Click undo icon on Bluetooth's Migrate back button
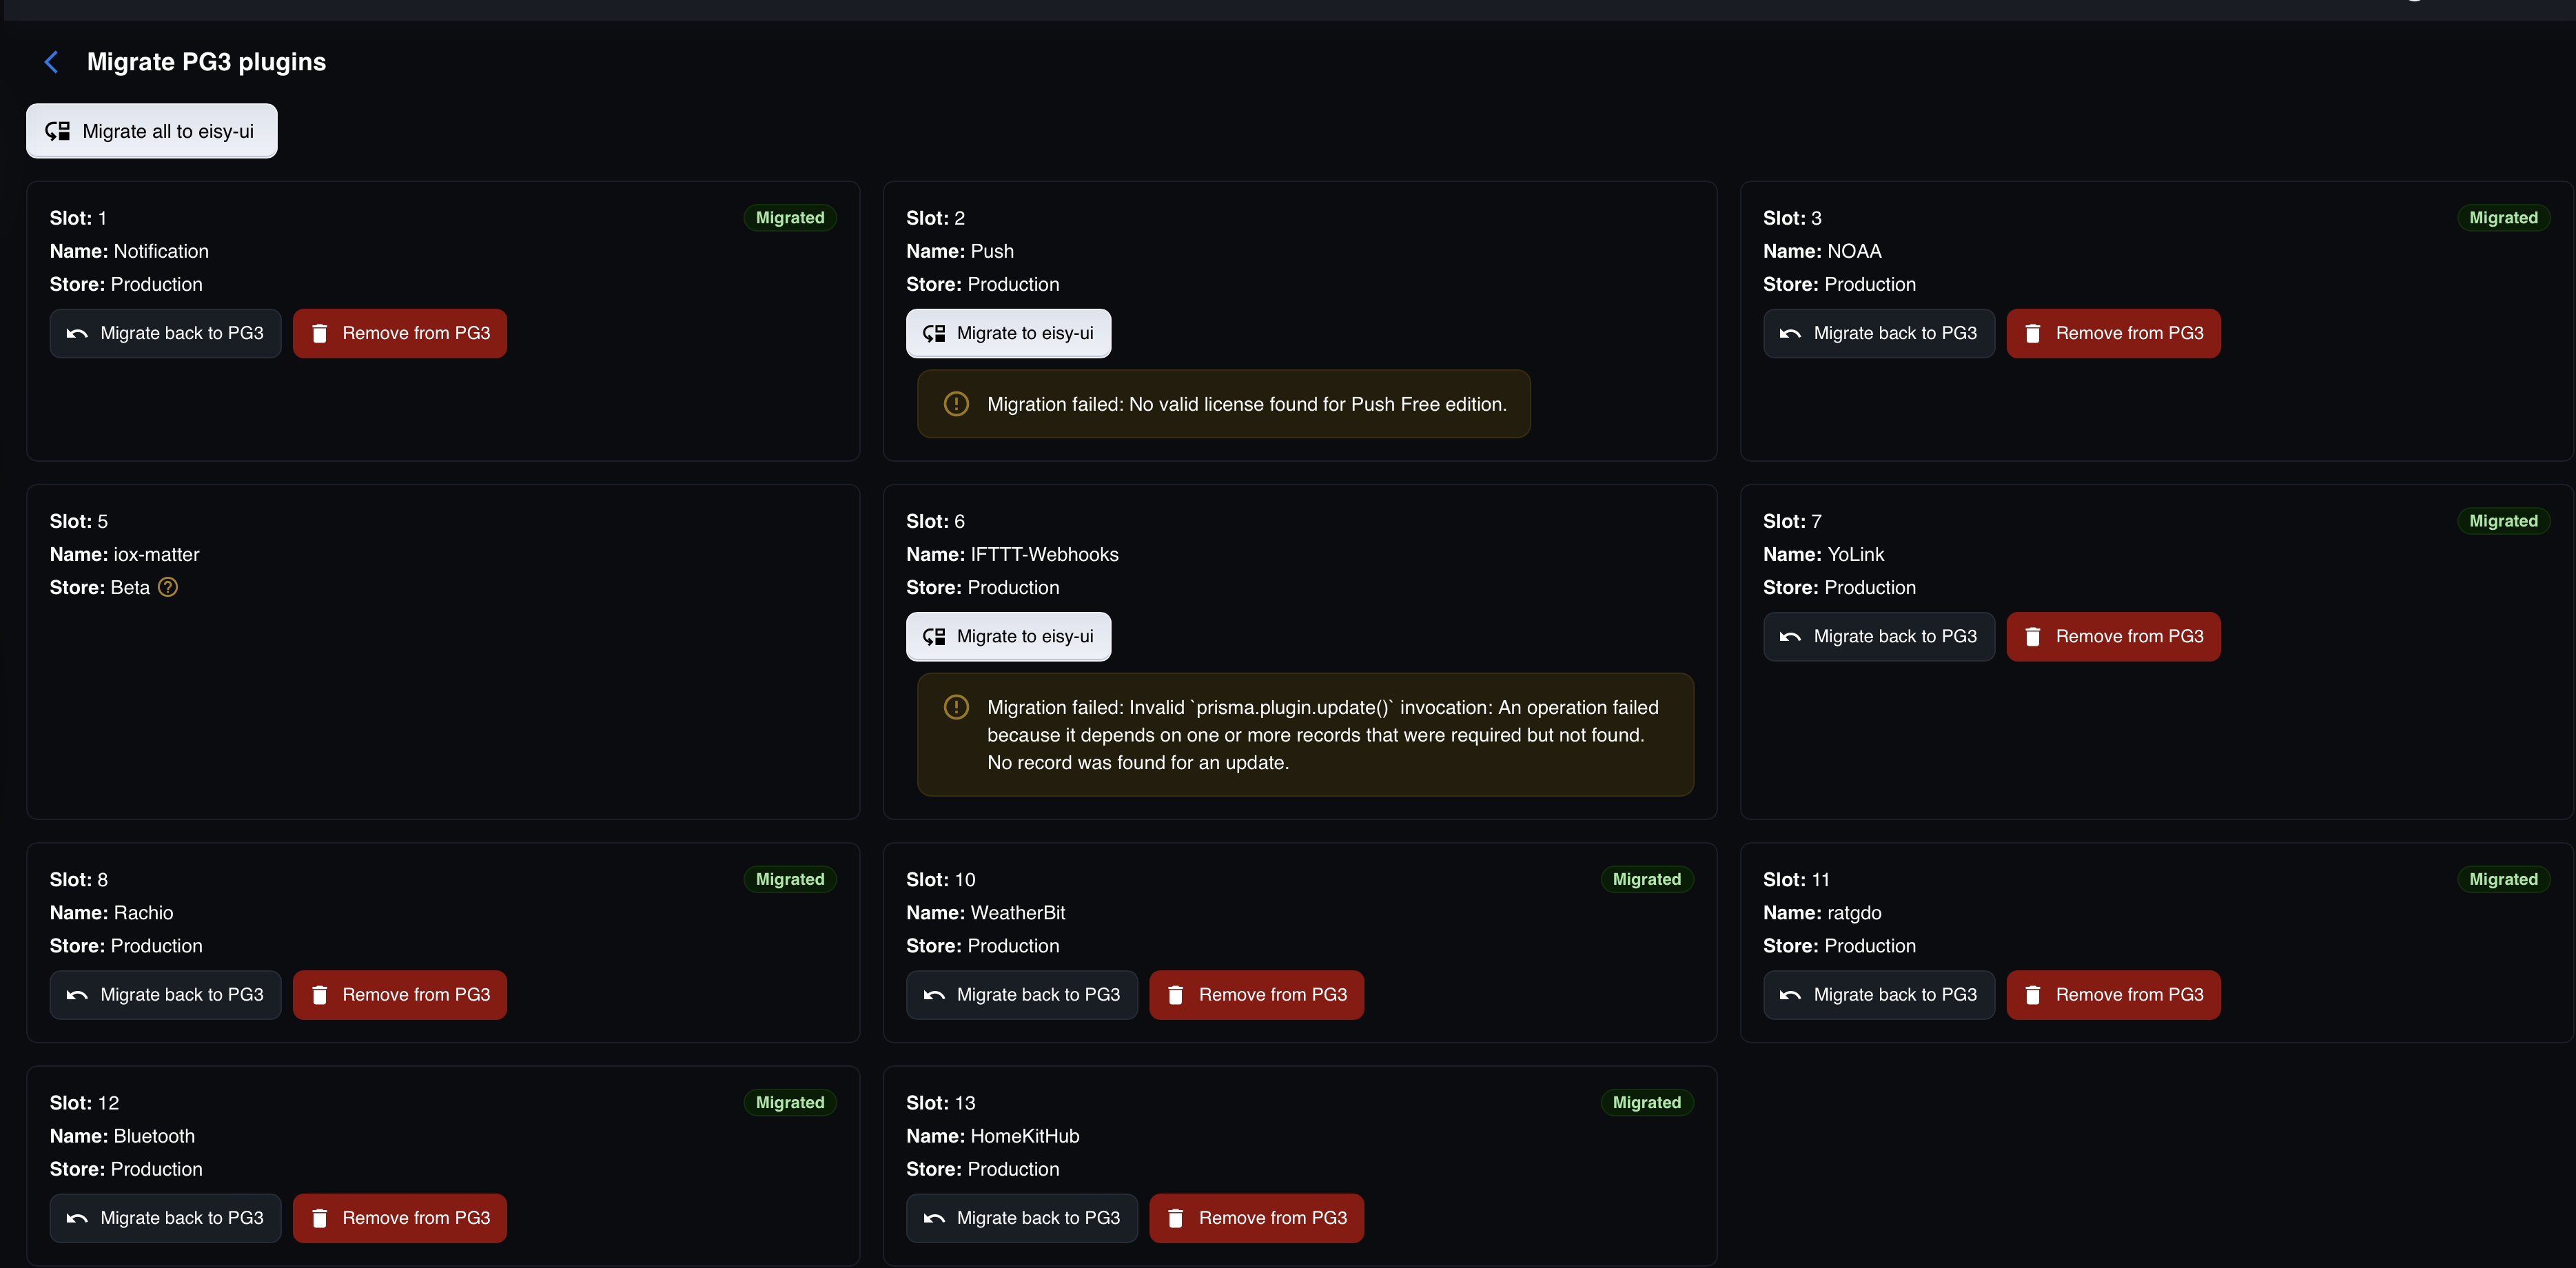Screen dimensions: 2576x1268 [77, 1218]
